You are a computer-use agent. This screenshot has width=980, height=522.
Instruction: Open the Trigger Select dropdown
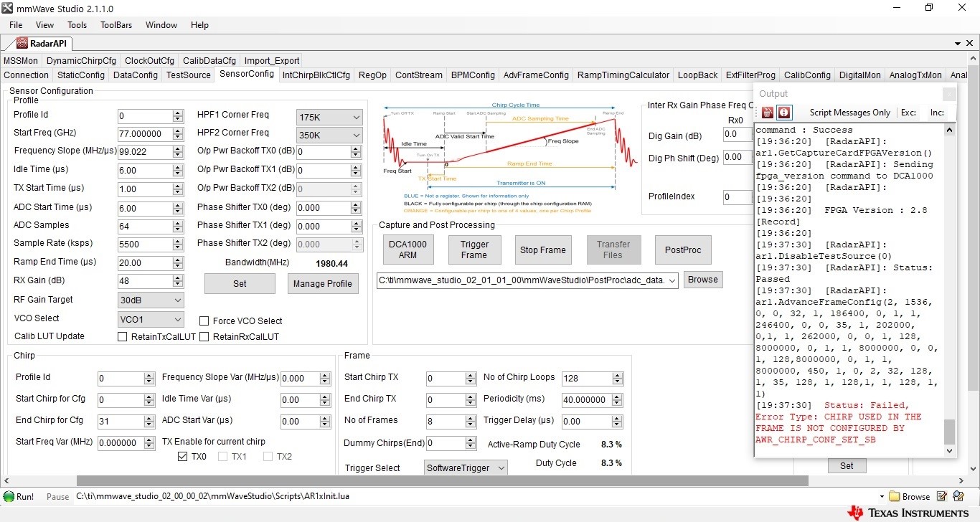point(466,468)
